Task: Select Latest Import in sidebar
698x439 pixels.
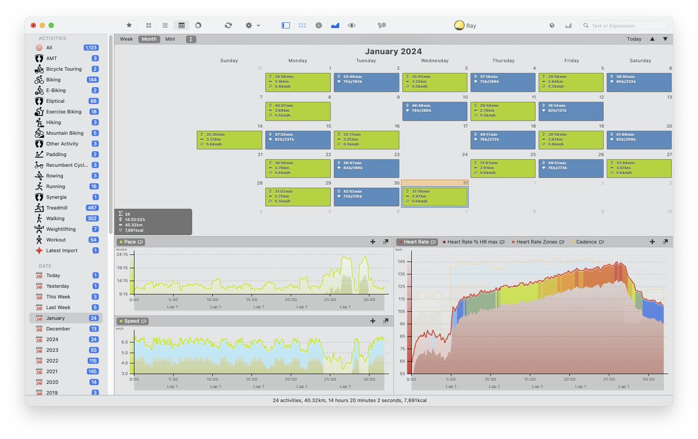Action: (66, 251)
